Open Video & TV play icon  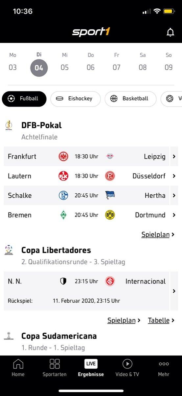coord(127,364)
